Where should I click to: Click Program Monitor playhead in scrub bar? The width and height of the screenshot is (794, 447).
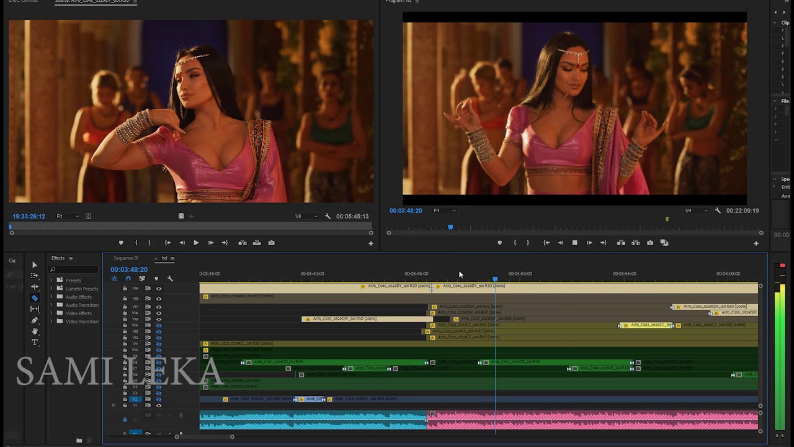pyautogui.click(x=450, y=227)
